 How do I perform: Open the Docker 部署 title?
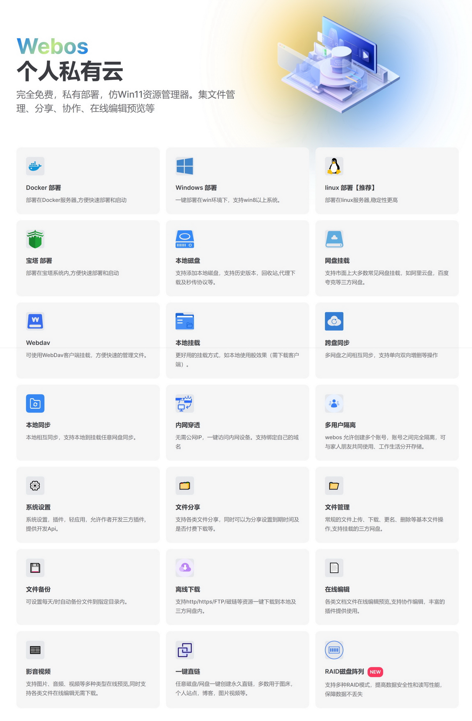43,188
